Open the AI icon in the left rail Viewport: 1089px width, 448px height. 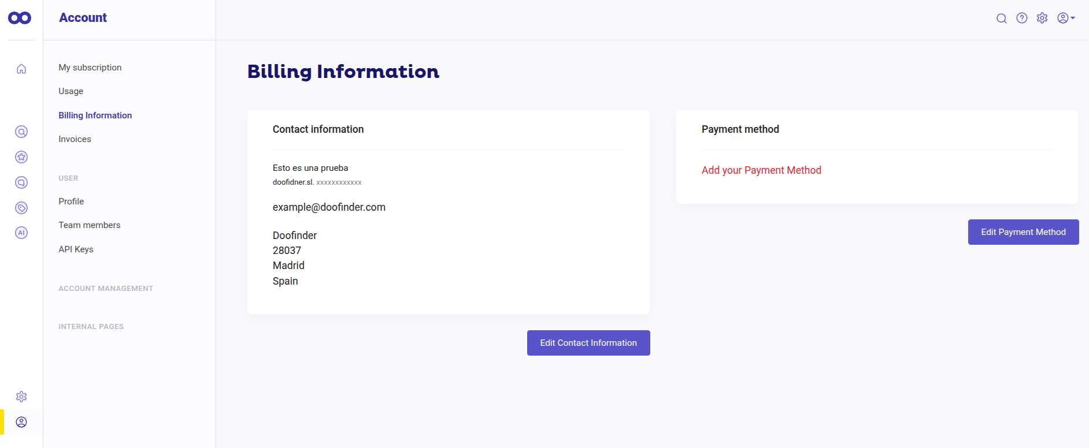click(x=21, y=233)
